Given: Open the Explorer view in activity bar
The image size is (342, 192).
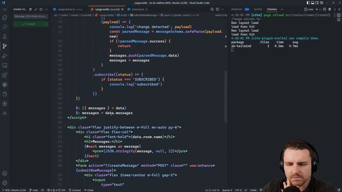Looking at the screenshot, I should pos(5,18).
